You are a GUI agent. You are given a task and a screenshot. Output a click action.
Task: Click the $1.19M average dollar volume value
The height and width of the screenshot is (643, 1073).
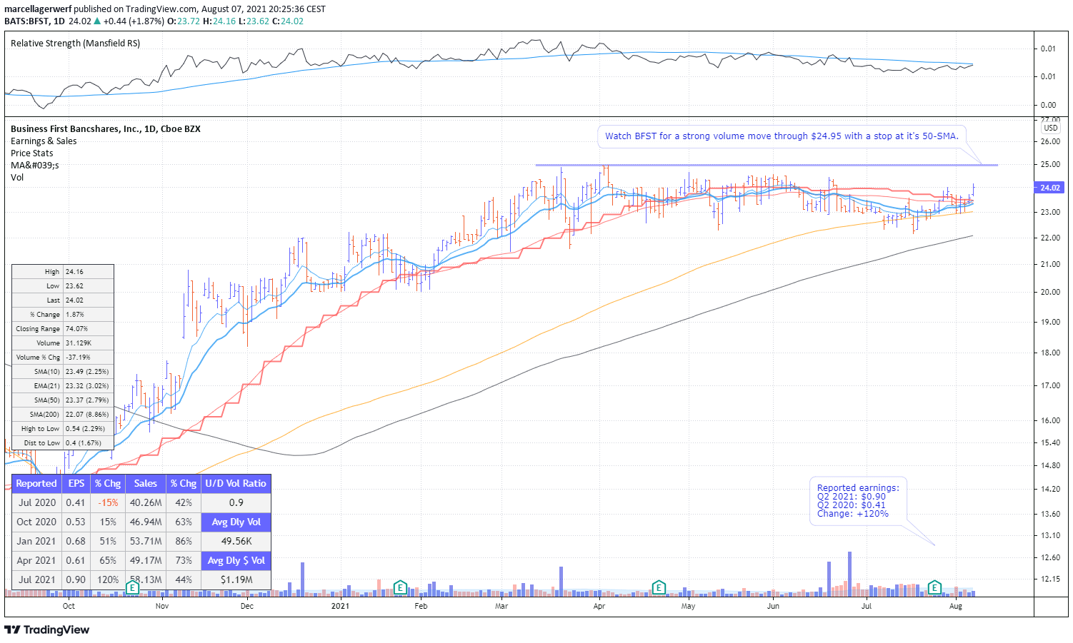coord(236,580)
